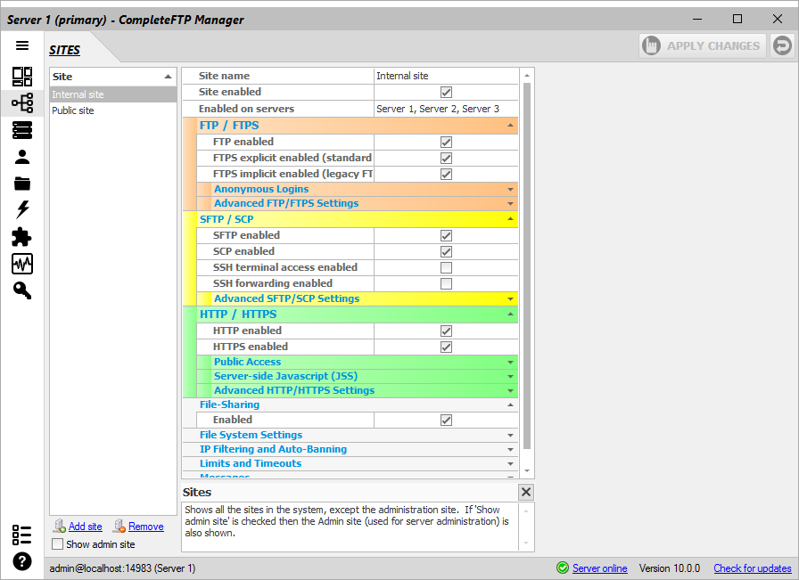Open the dashboard overview icon
Viewport: 799px width, 580px height.
(22, 77)
